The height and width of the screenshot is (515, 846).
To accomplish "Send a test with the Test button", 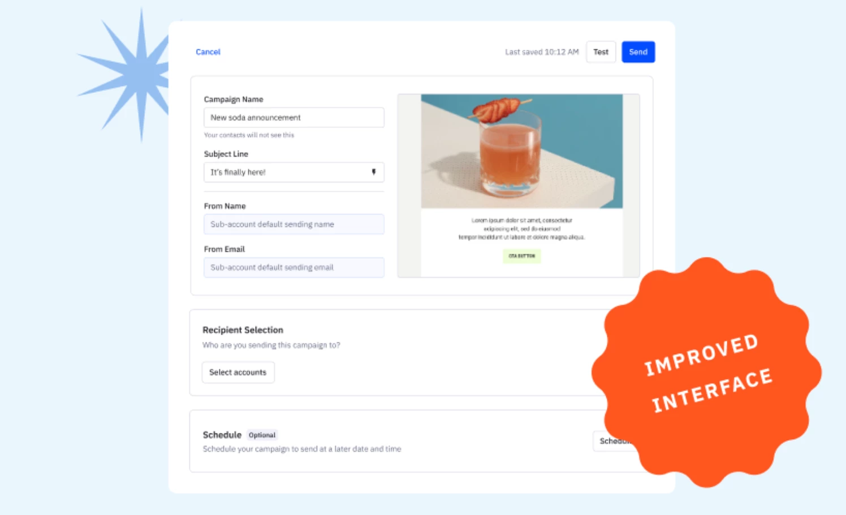I will 601,52.
